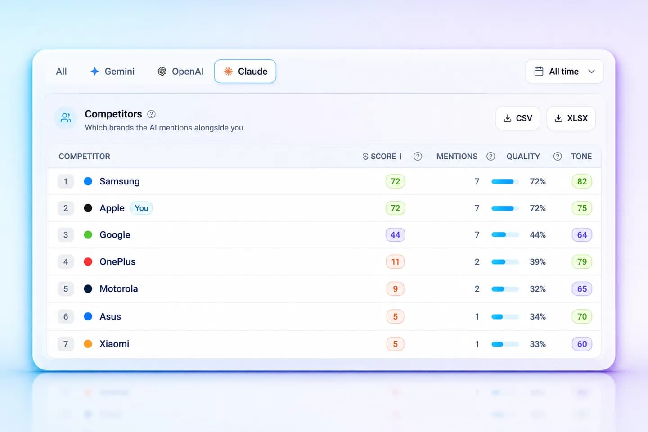Click the OpenAI logo icon
The width and height of the screenshot is (648, 432).
[x=162, y=72]
